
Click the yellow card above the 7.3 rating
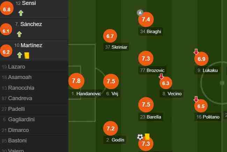[x=147, y=137]
